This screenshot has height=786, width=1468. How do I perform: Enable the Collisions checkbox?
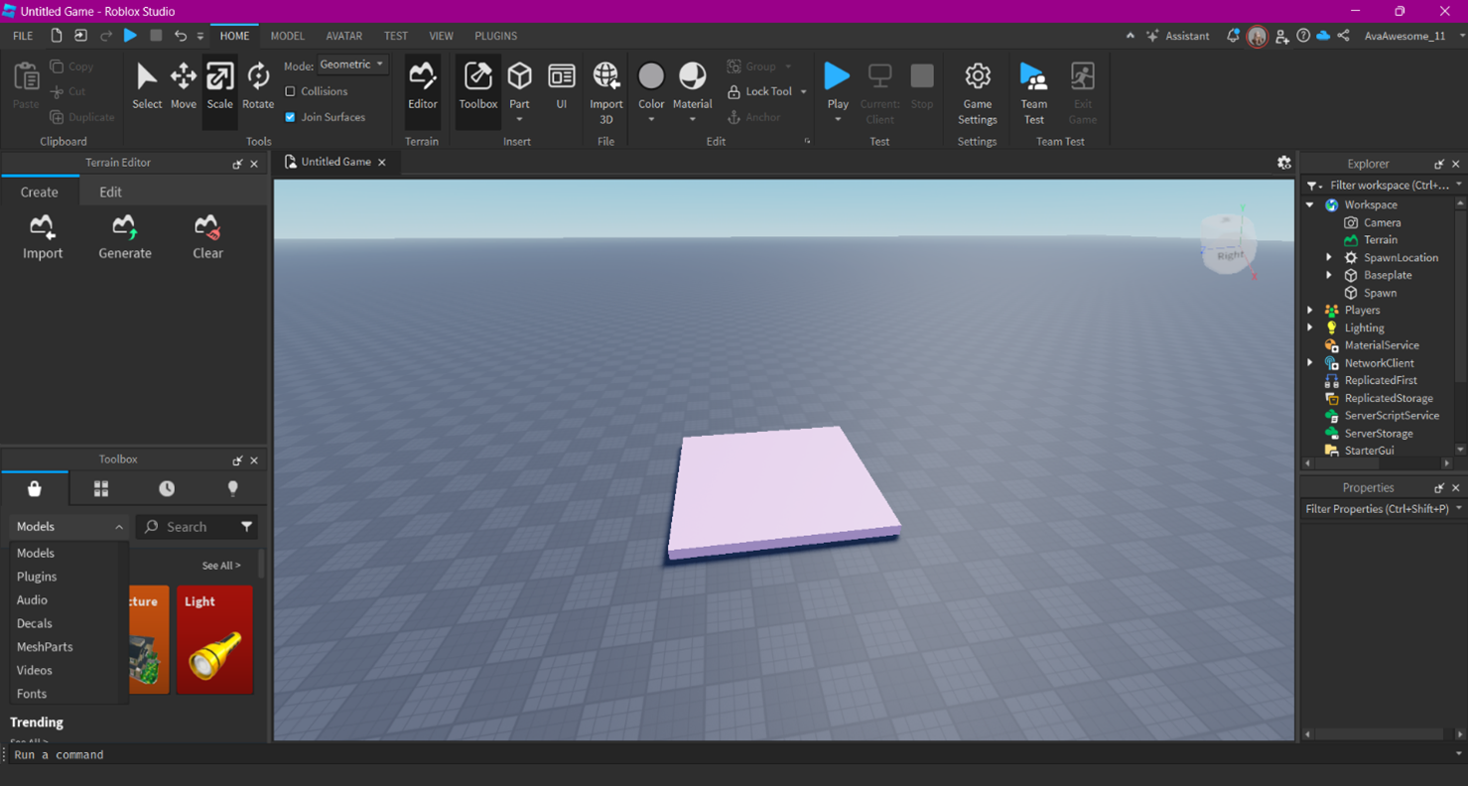coord(290,91)
